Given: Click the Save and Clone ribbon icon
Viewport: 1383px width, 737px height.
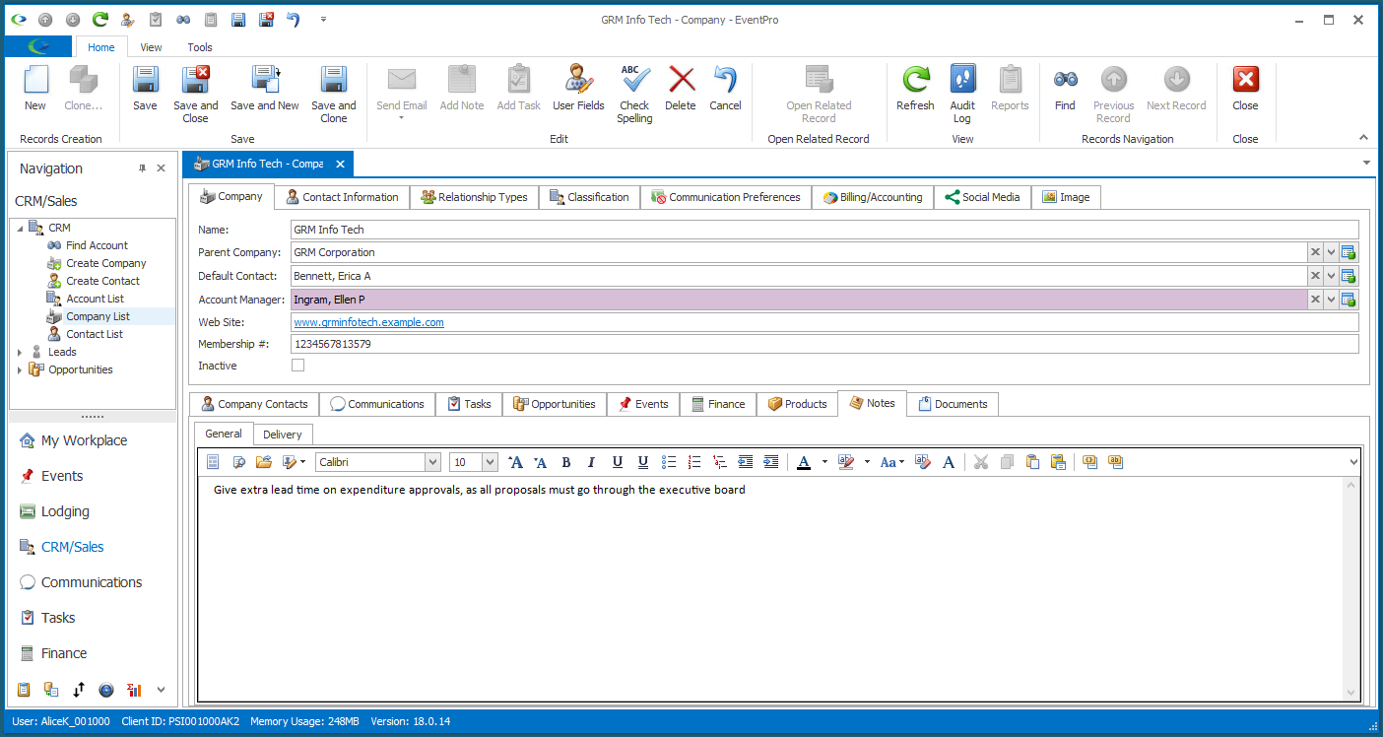Looking at the screenshot, I should tap(334, 80).
